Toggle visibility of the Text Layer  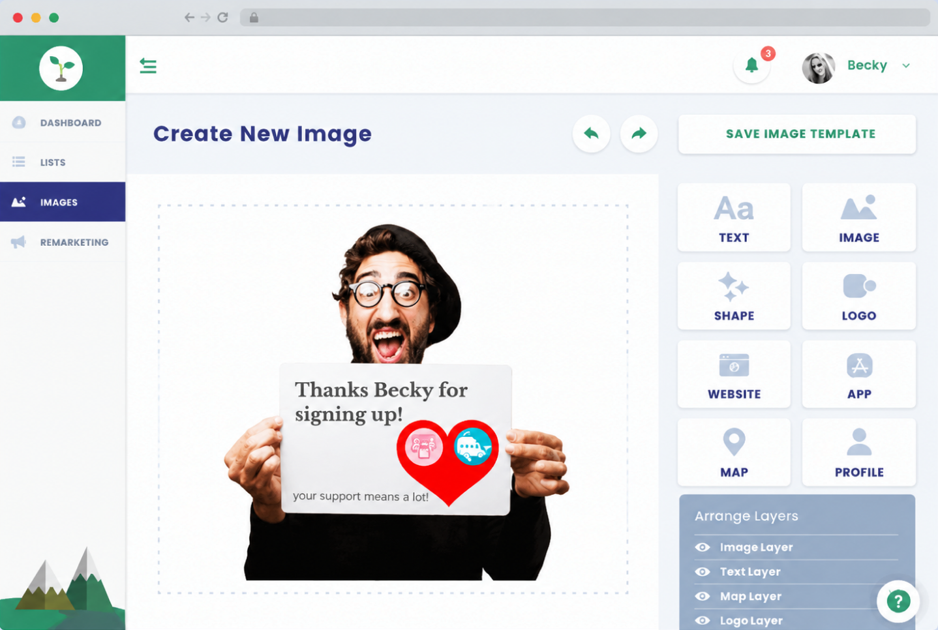[x=703, y=571]
